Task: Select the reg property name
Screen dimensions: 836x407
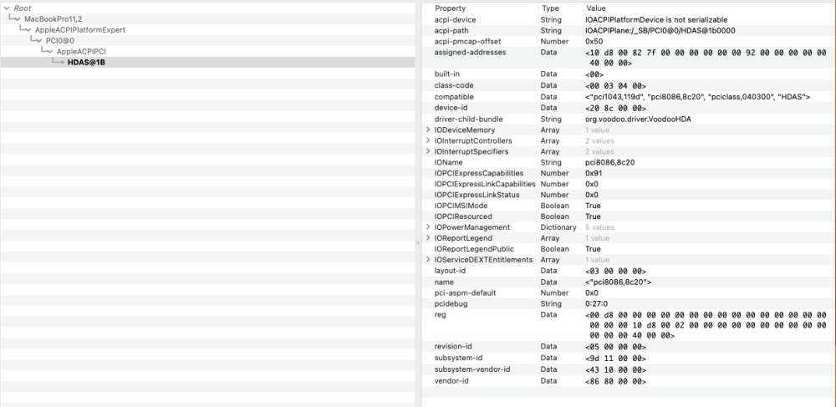Action: coord(441,314)
